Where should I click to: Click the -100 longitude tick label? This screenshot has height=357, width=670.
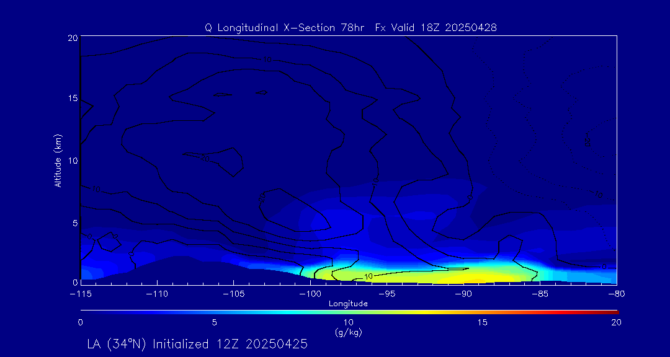point(310,294)
